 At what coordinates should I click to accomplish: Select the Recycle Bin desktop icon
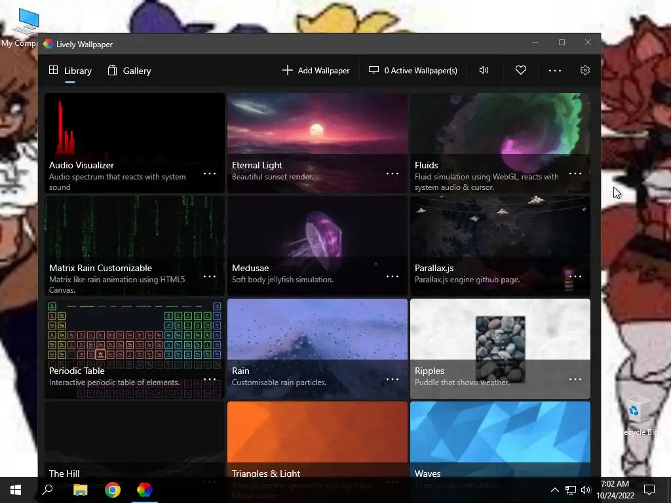point(638,416)
